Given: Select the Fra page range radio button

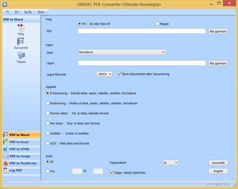Looking at the screenshot, I should click(x=48, y=171).
